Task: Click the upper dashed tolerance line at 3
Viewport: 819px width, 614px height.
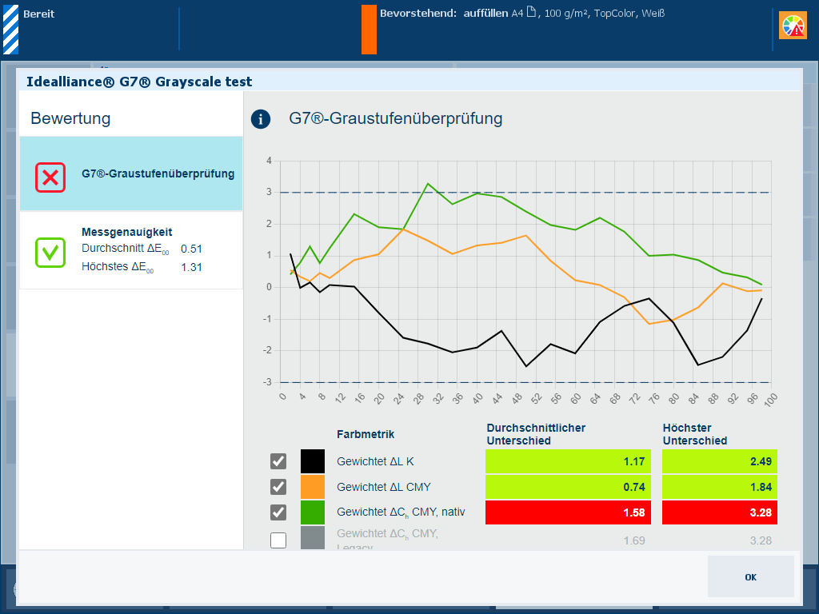Action: (525, 193)
